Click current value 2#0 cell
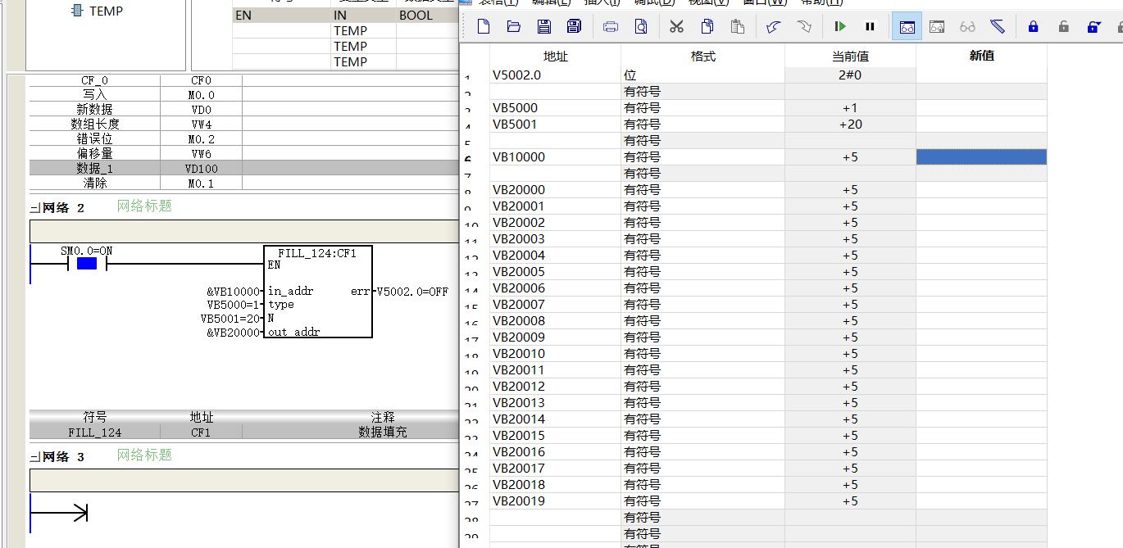The width and height of the screenshot is (1123, 548). [x=850, y=75]
